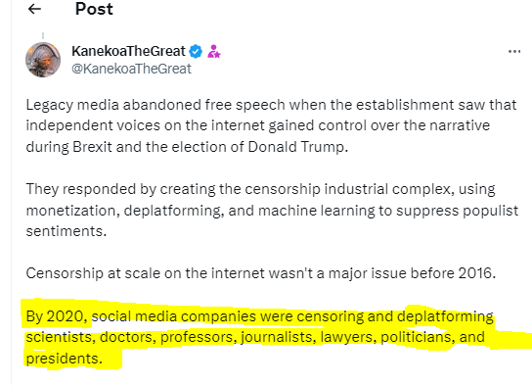
Task: Click the blue verified checkmark badge
Action: pos(196,51)
